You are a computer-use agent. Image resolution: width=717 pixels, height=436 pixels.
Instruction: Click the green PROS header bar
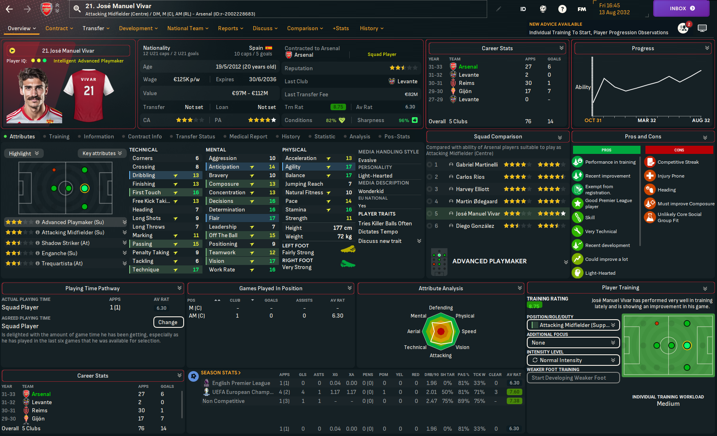(x=606, y=150)
